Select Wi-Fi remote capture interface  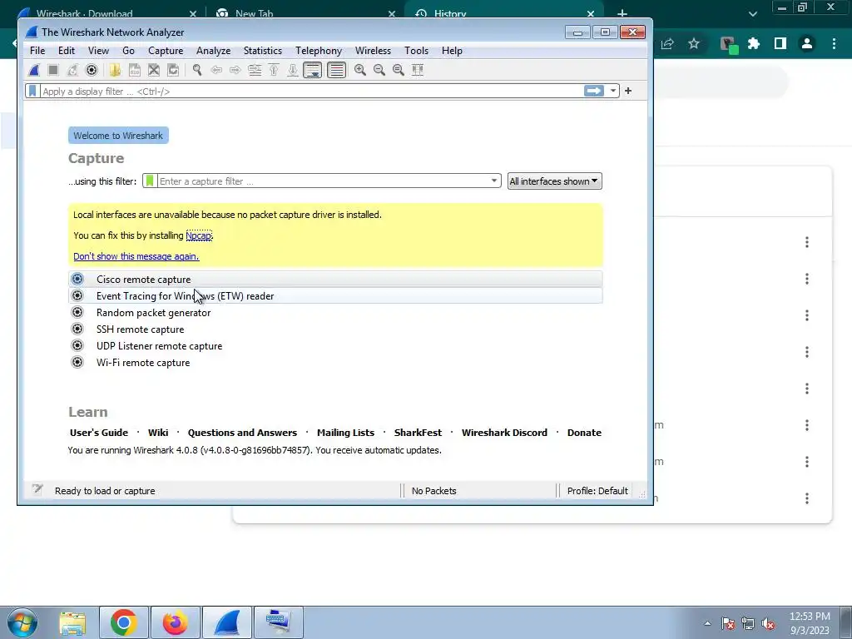coord(335,363)
